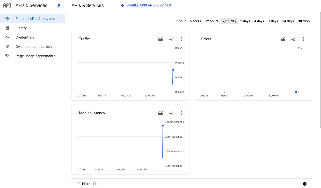This screenshot has width=321, height=188.
Task: Click the API logo icon
Action: (7, 5)
